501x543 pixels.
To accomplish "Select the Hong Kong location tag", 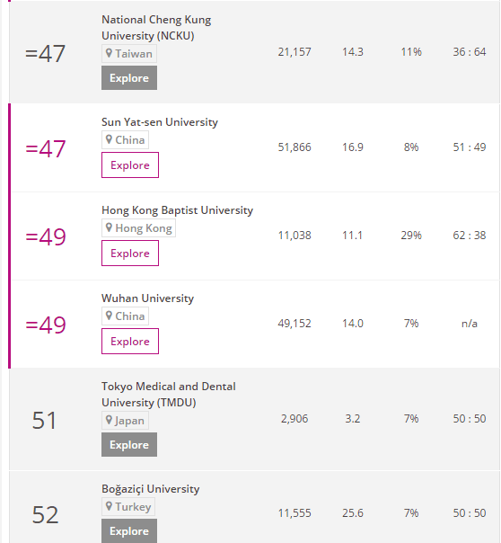I will 138,227.
